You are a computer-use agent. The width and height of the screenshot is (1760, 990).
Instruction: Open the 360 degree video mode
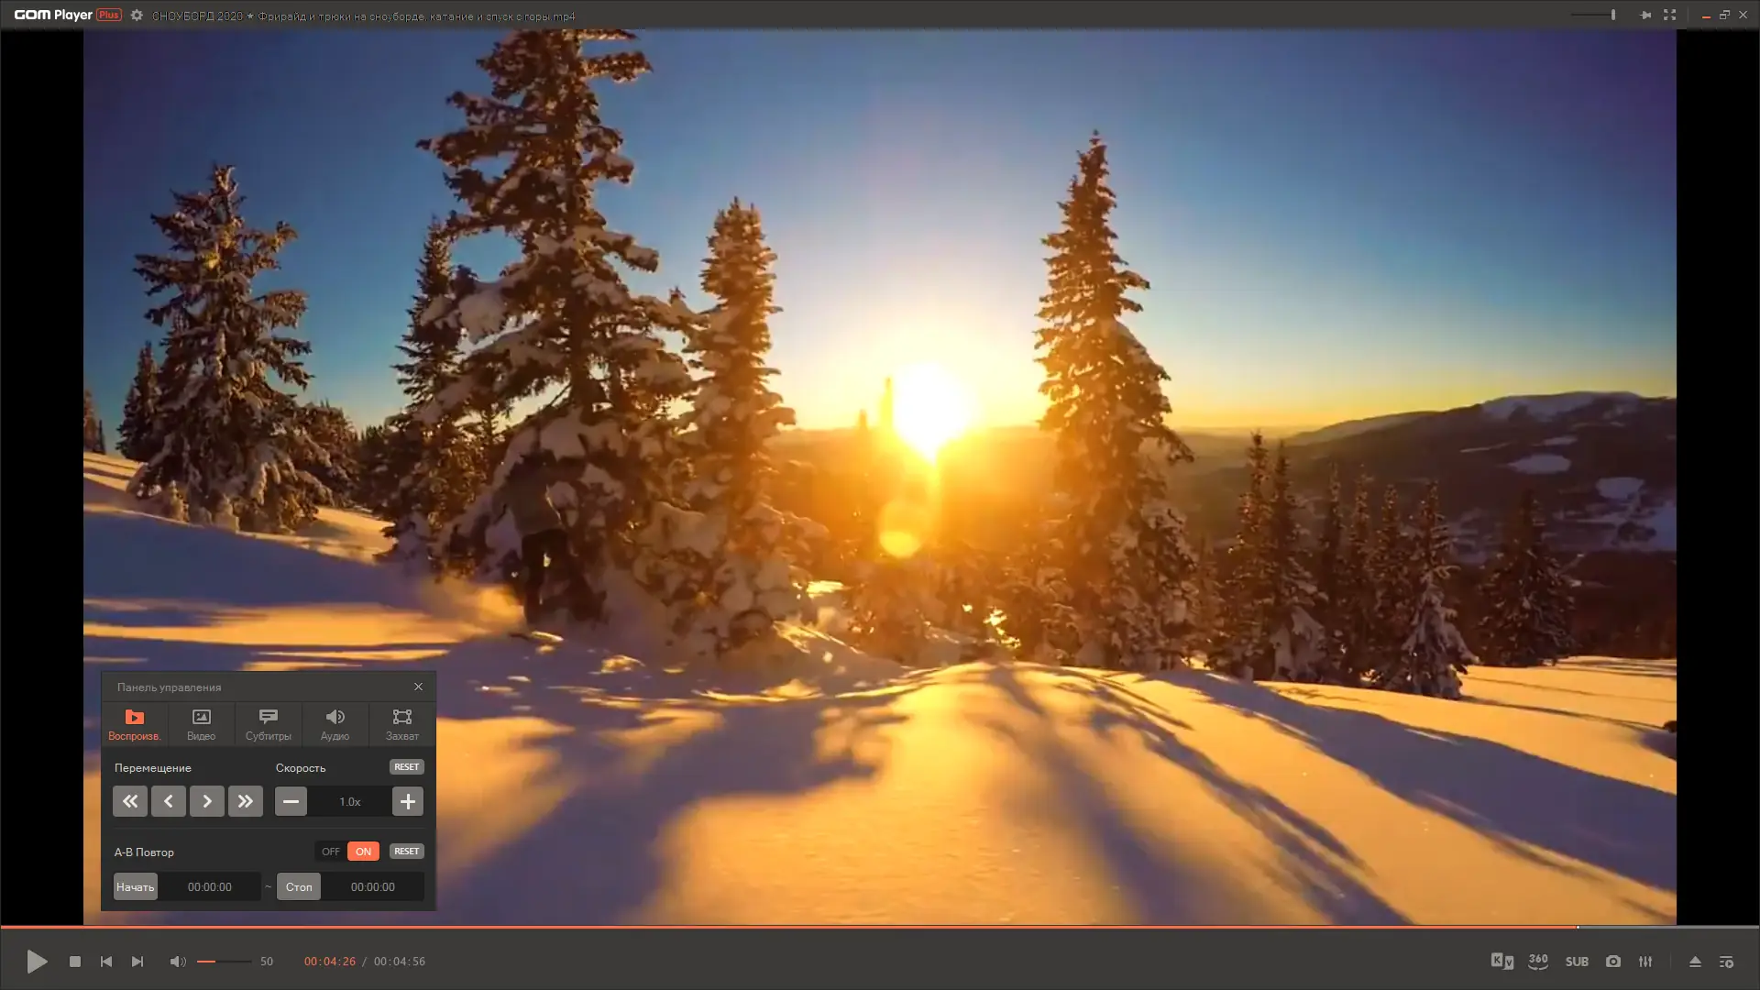(1538, 961)
